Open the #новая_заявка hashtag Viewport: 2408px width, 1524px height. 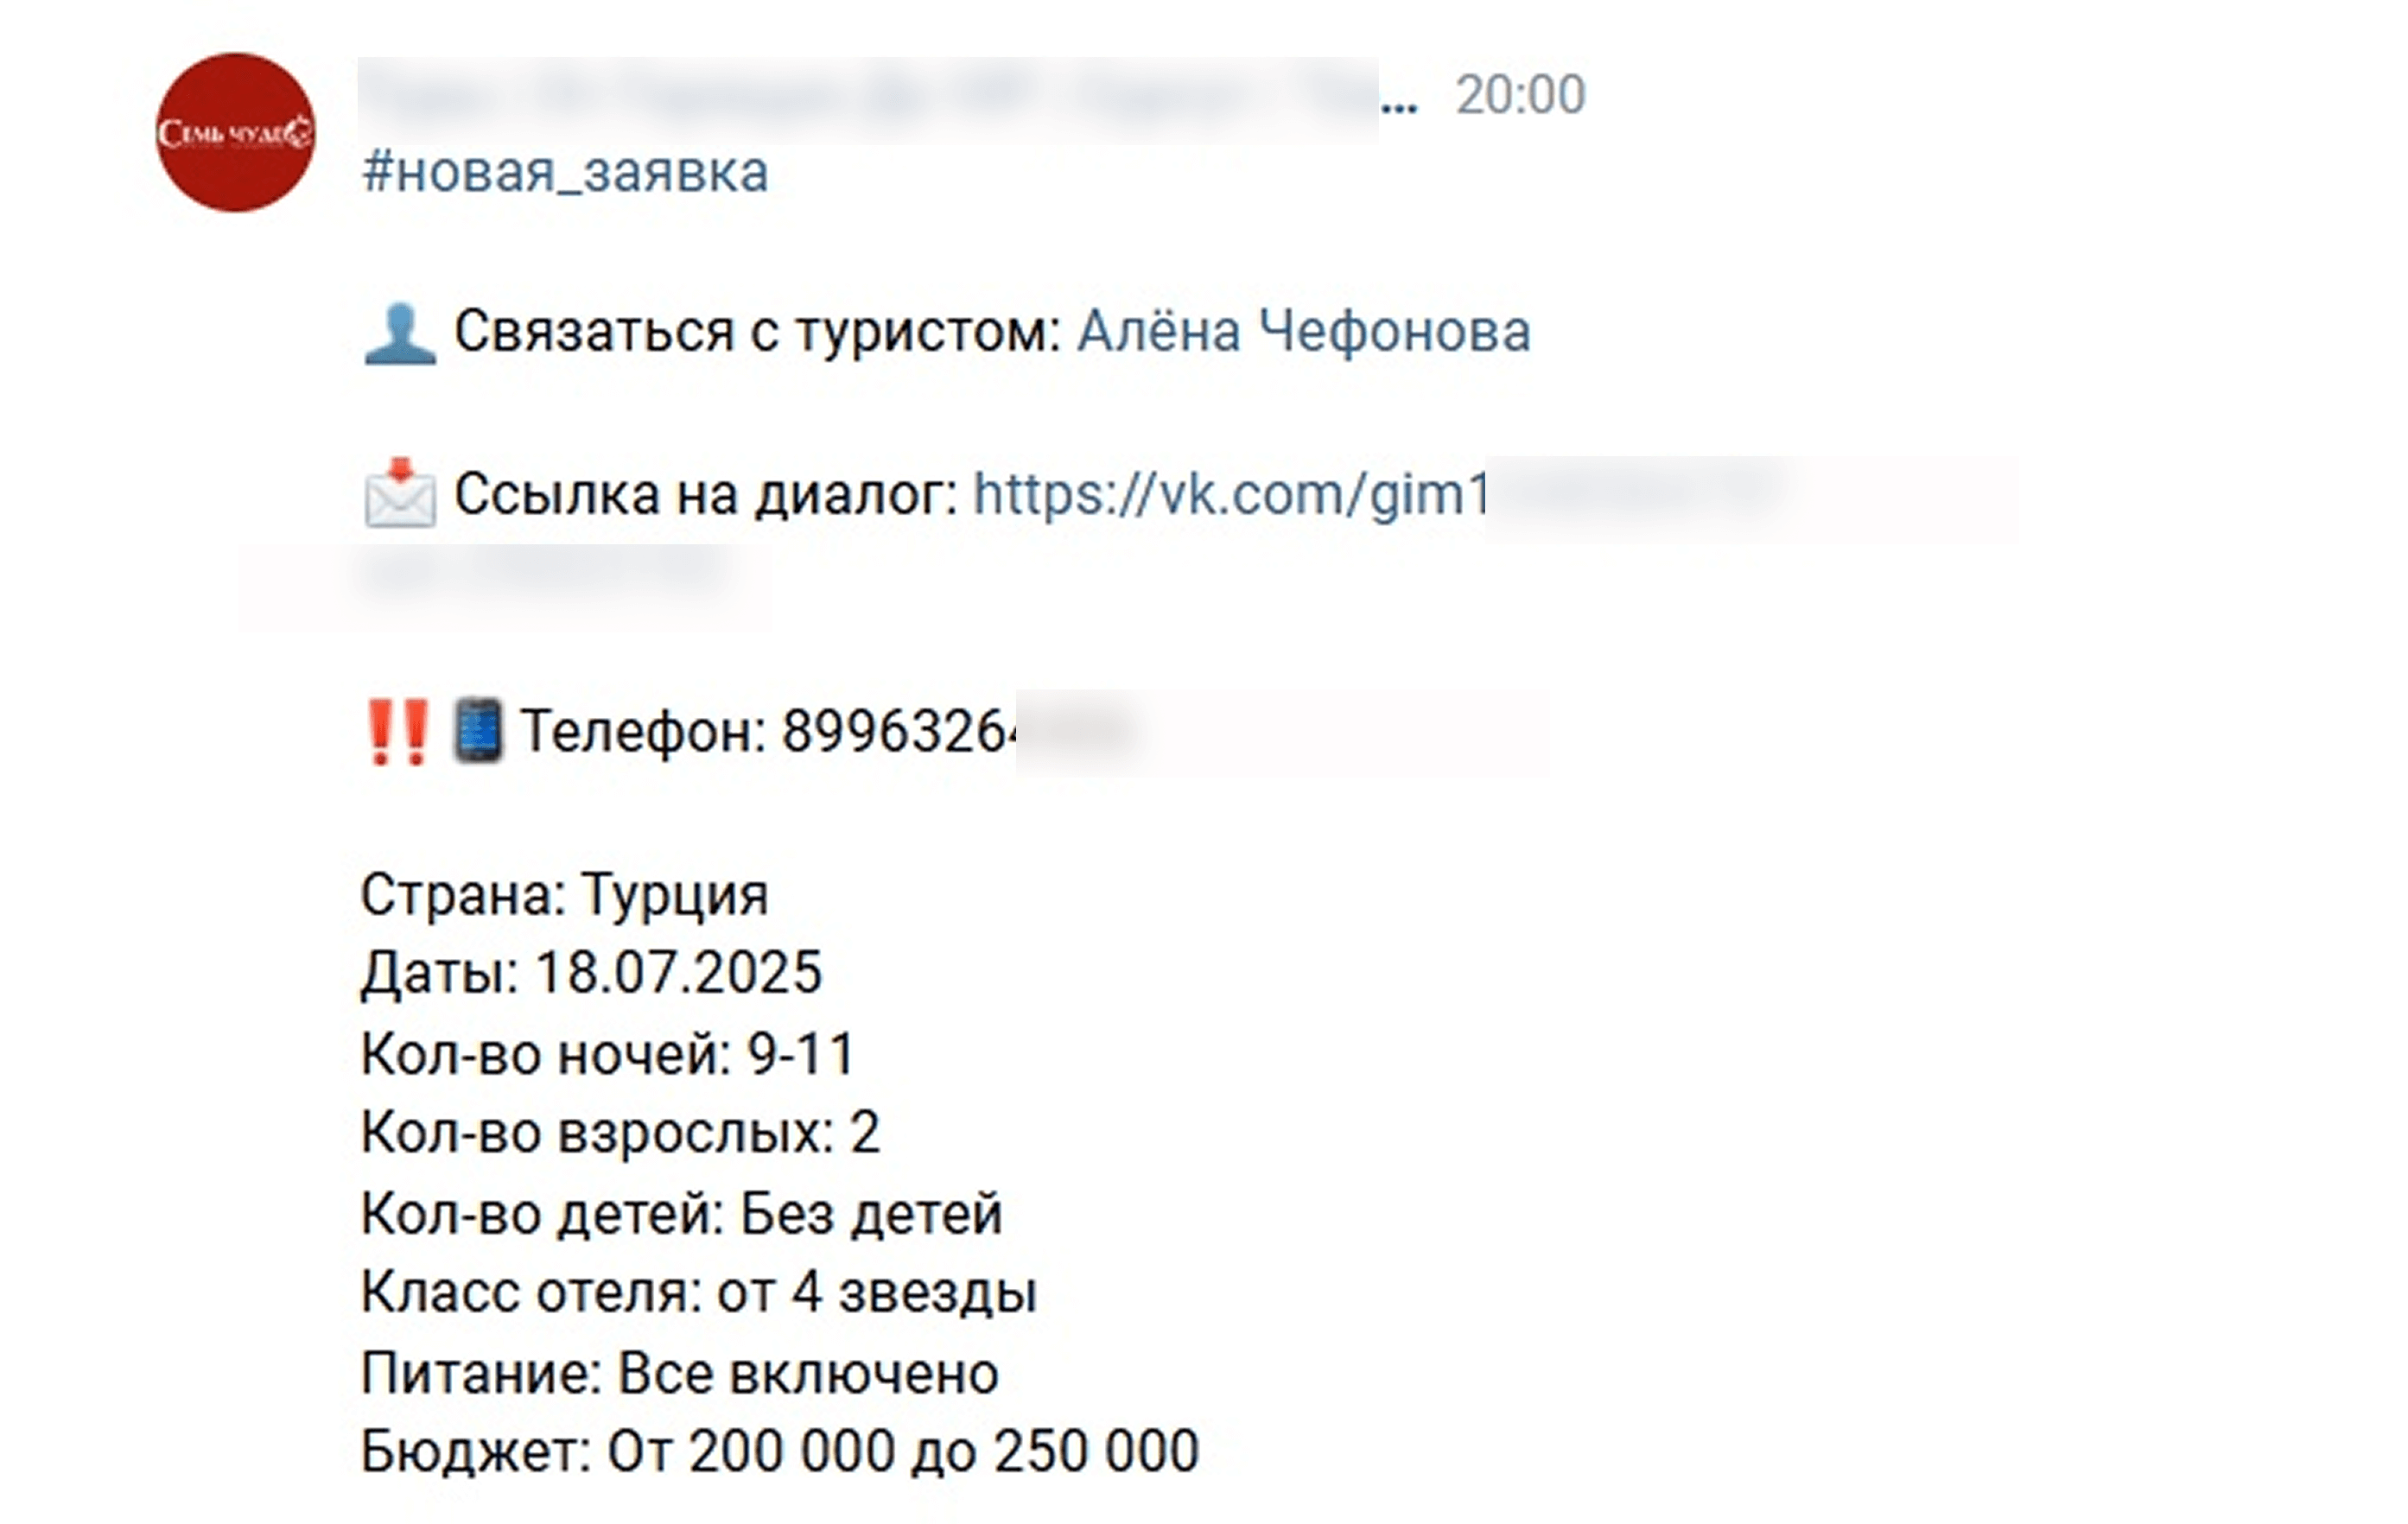[565, 172]
